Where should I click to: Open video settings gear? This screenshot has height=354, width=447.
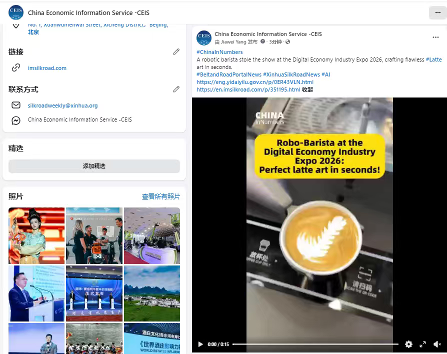tap(408, 344)
